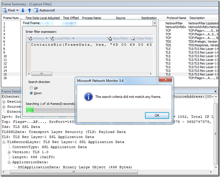Screen dimensions: 220x177
Task: Select the Up search direction
Action: click(34, 88)
